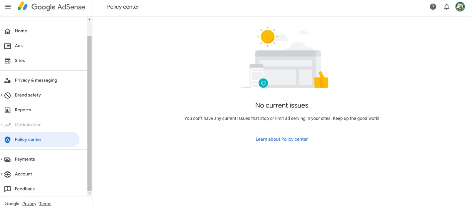The height and width of the screenshot is (209, 471).
Task: Click the Feedback speech-bubble icon
Action: tap(8, 189)
